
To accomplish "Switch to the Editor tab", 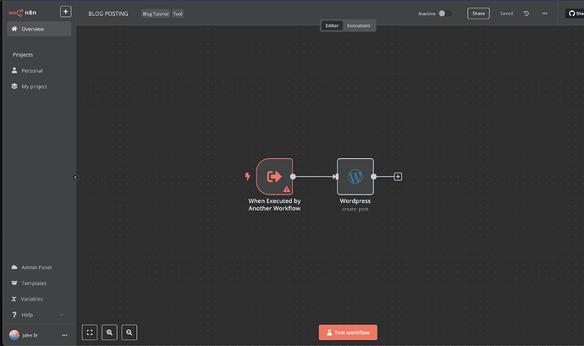I will tap(332, 25).
